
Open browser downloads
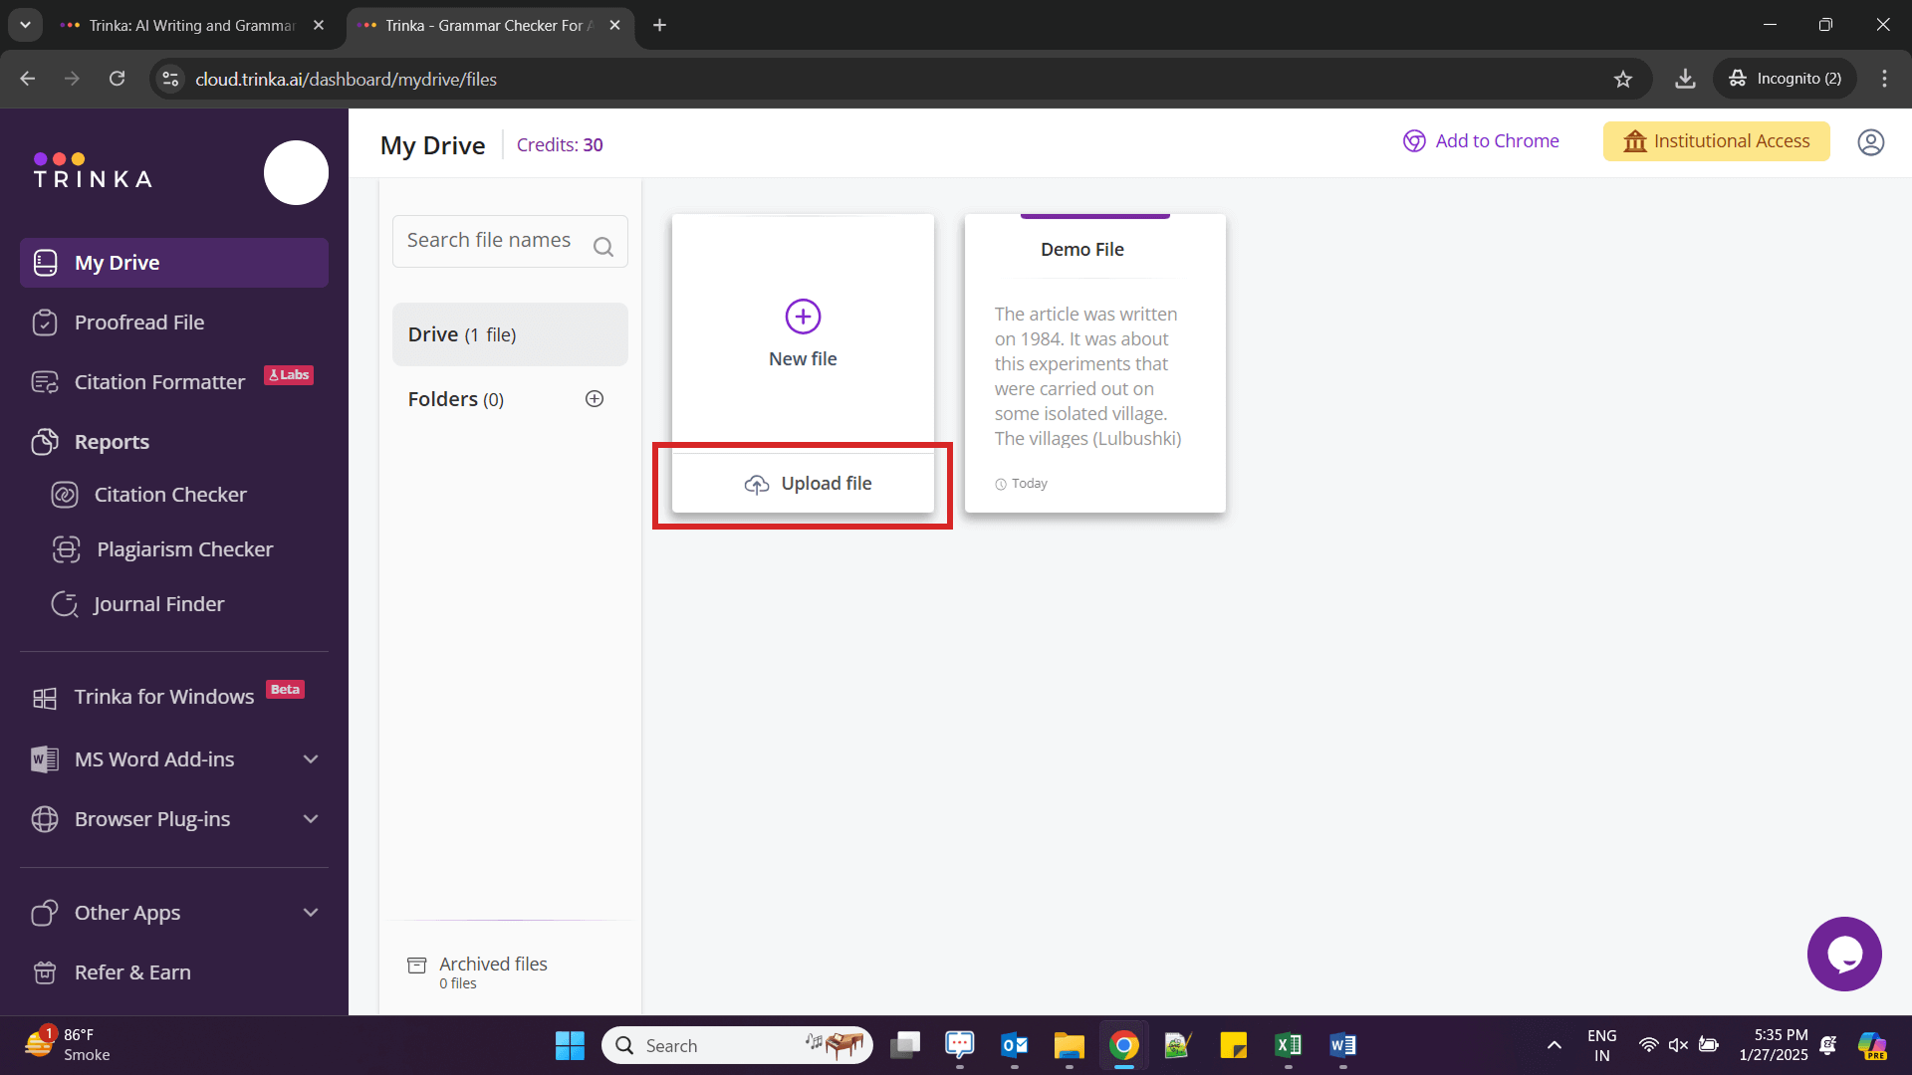[x=1685, y=79]
